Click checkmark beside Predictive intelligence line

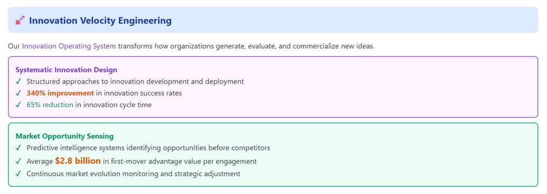pyautogui.click(x=18, y=148)
